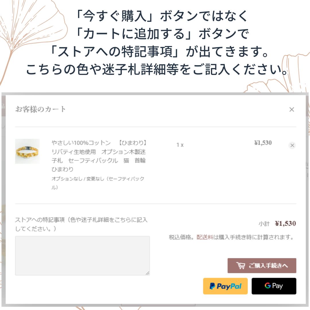Open the sunflower collar product thumbnail

click(x=27, y=151)
